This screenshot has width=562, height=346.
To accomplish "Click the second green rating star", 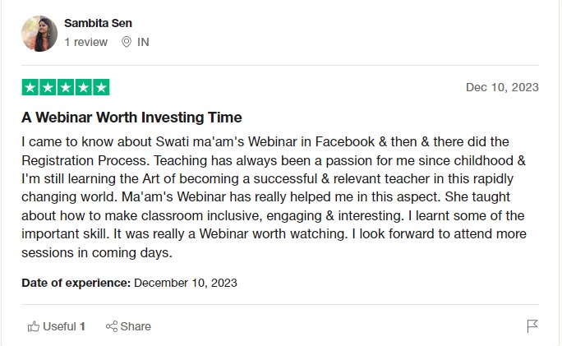I will coord(48,87).
